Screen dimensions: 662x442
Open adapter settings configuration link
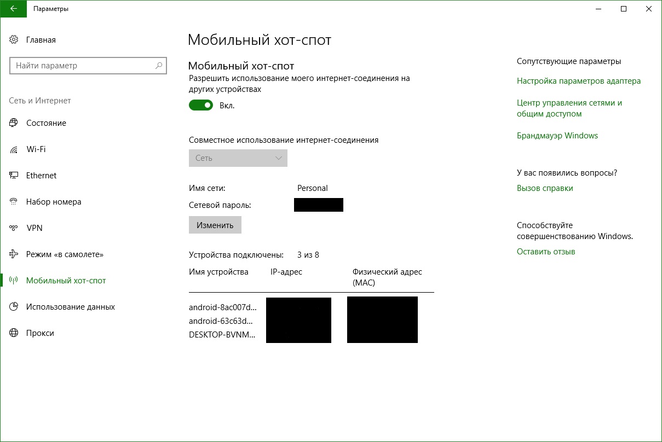pyautogui.click(x=578, y=81)
